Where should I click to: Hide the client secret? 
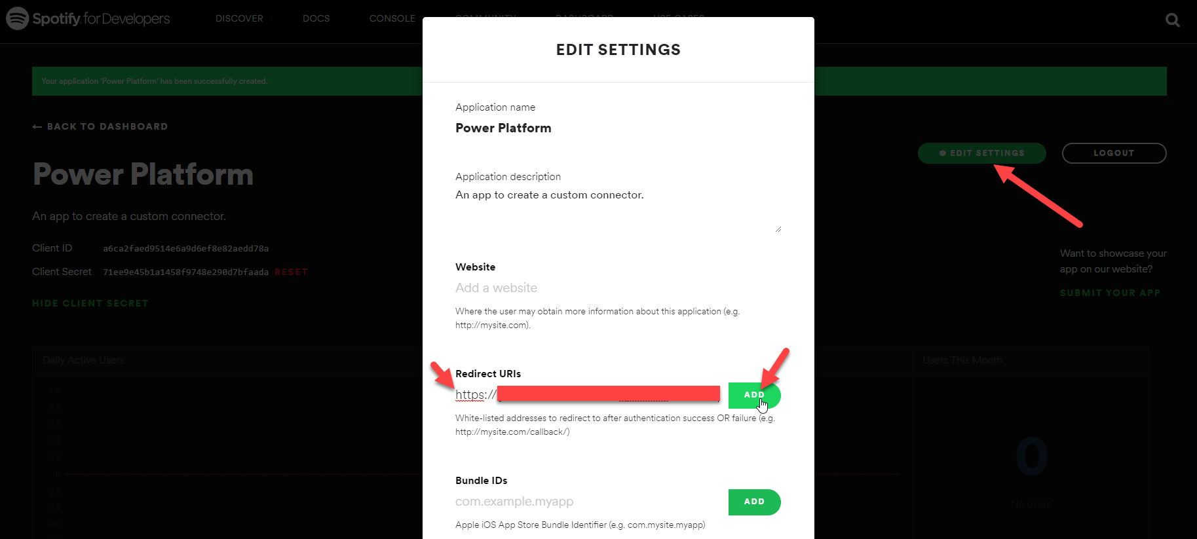click(x=90, y=303)
